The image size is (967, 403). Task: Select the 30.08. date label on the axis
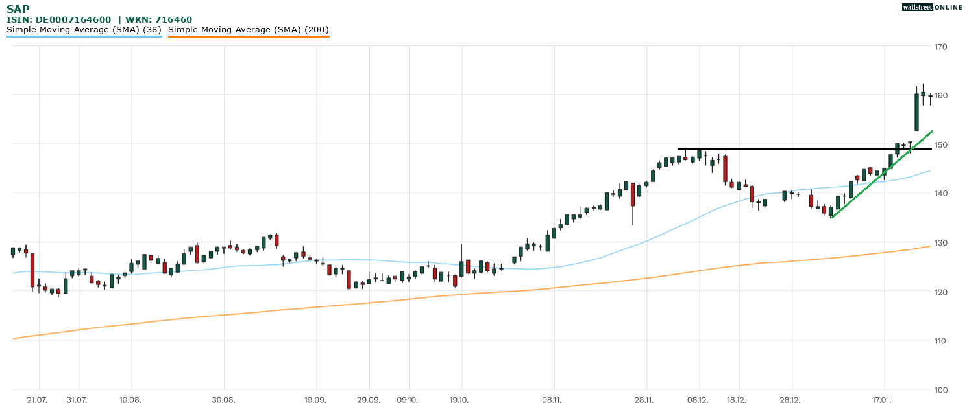pyautogui.click(x=223, y=400)
